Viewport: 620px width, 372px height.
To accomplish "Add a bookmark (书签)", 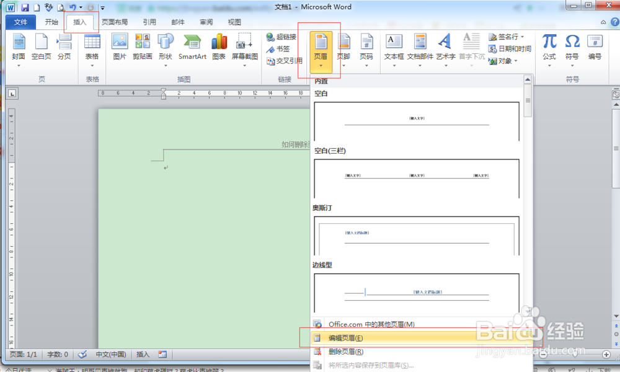I will [x=278, y=49].
